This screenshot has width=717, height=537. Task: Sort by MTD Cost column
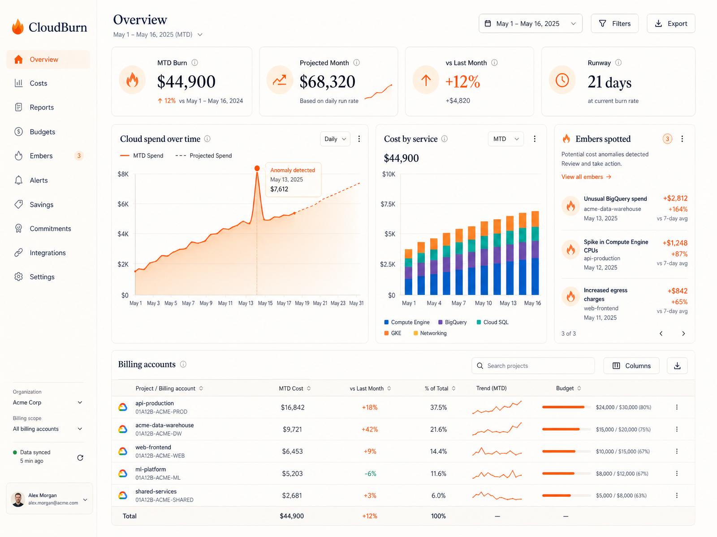click(x=295, y=388)
